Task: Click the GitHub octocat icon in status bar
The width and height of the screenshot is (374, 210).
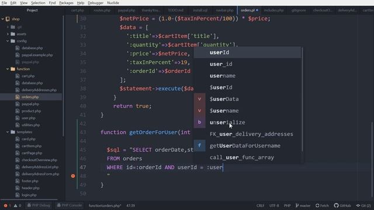Action: (x=336, y=205)
